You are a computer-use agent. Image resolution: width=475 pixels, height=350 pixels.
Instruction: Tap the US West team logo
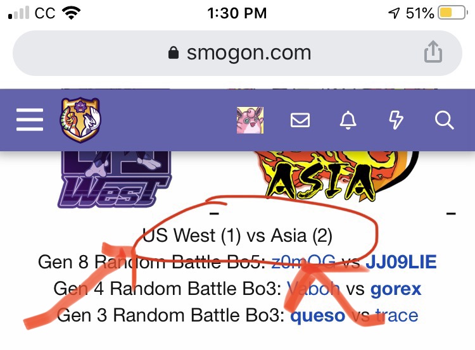coord(115,179)
